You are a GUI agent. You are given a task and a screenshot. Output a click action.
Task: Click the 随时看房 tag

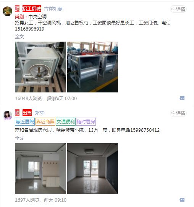[x=86, y=121]
